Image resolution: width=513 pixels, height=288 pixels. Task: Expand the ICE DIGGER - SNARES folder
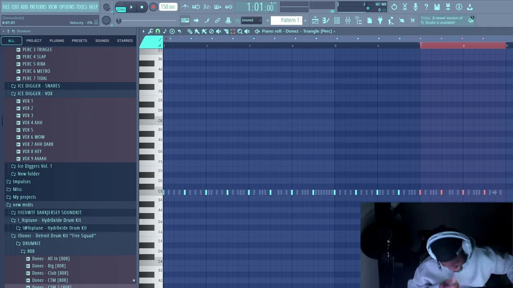(39, 86)
